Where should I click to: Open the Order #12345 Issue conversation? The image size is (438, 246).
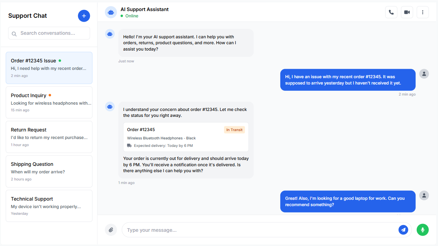click(49, 68)
